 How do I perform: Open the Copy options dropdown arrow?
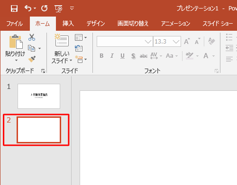click(x=40, y=48)
